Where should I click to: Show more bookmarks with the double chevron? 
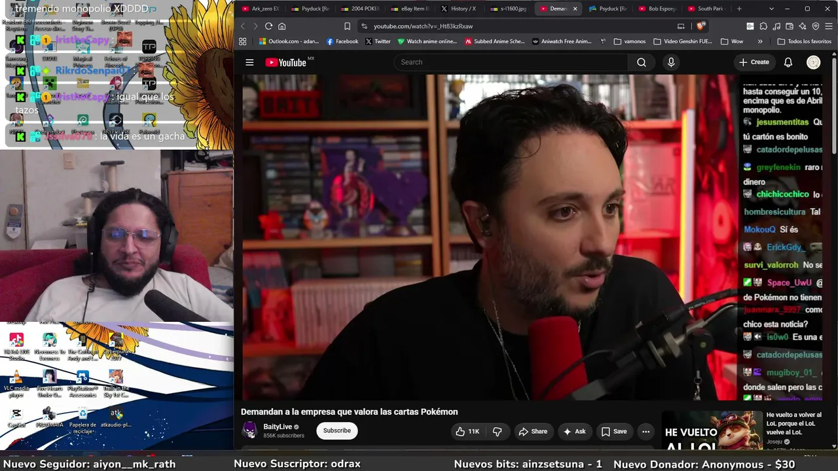point(760,41)
